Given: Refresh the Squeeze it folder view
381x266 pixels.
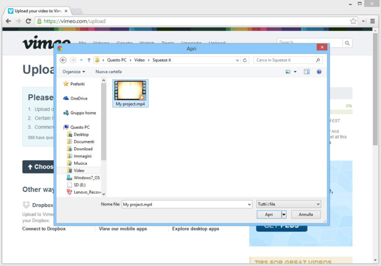Looking at the screenshot, I should (245, 60).
